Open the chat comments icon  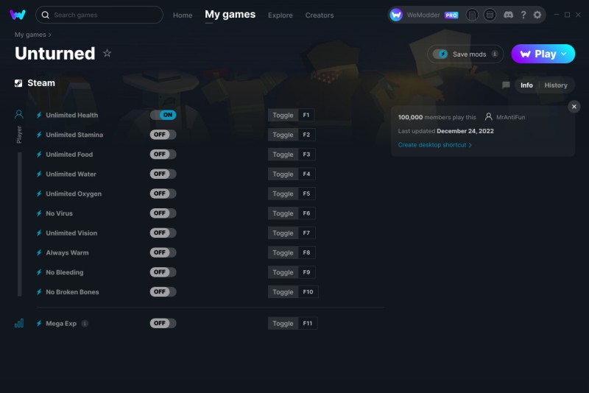pyautogui.click(x=506, y=85)
